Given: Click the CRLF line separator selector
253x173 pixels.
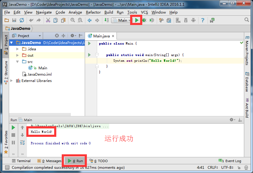Looking at the screenshot, I should click(x=213, y=168).
